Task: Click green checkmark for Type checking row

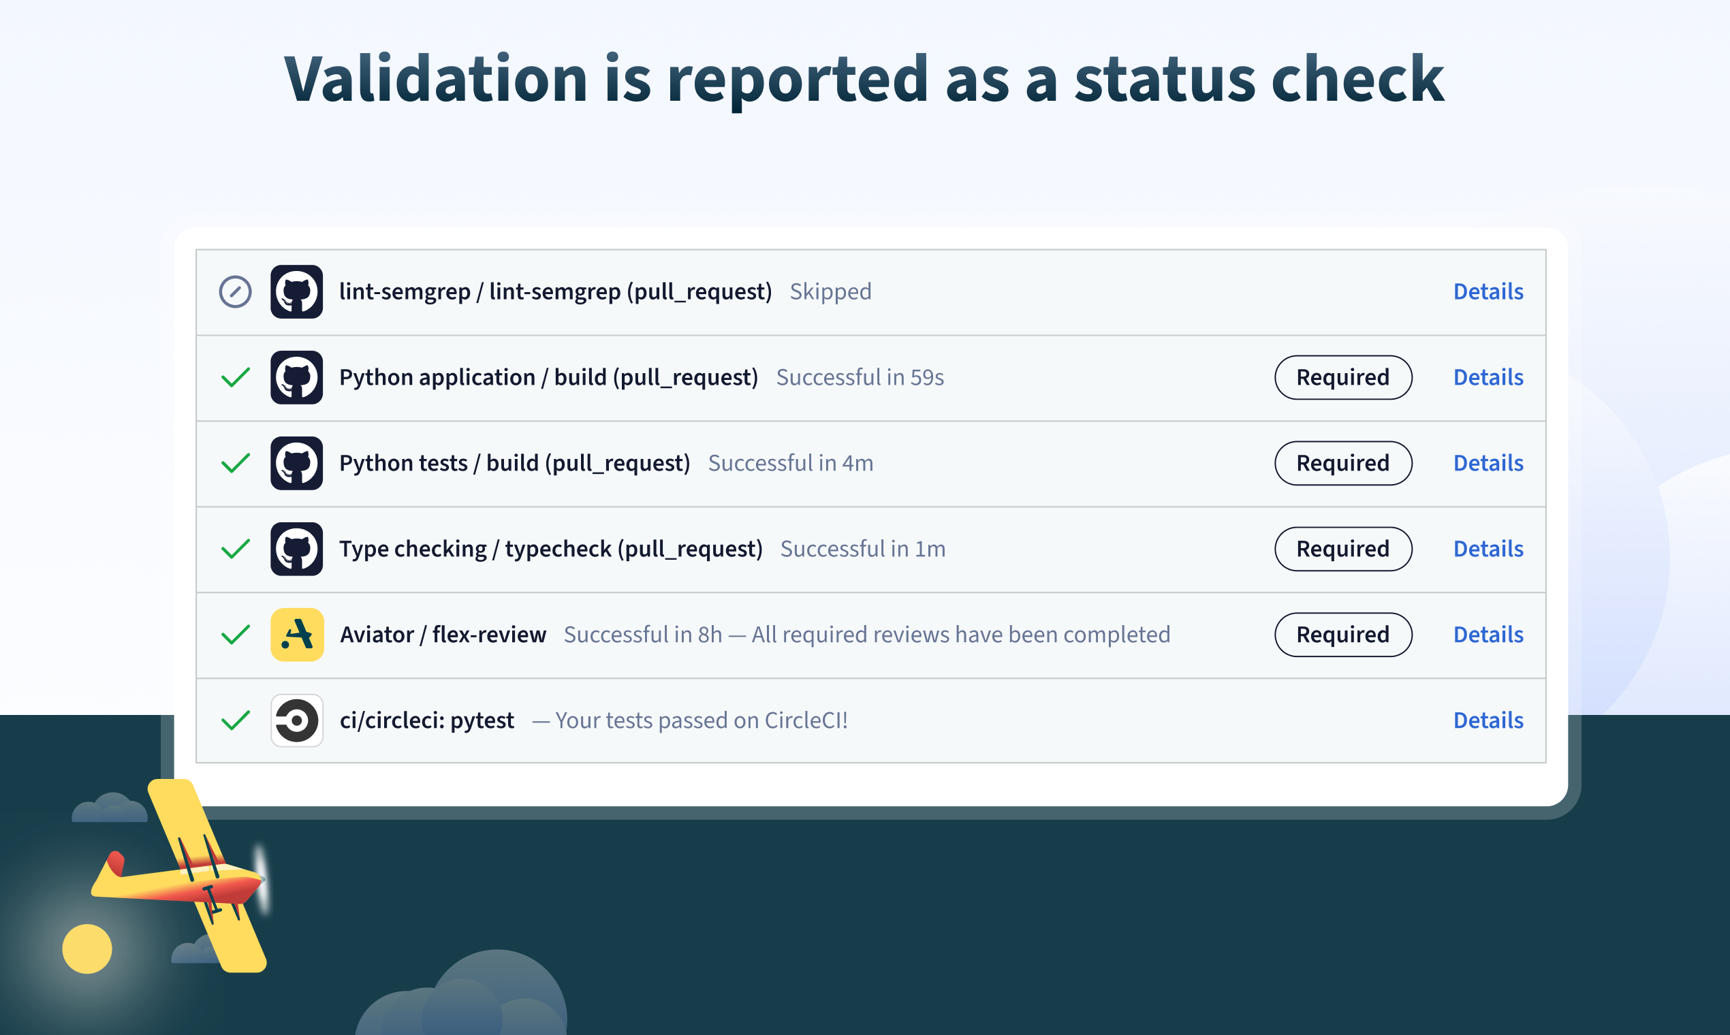Action: pos(235,549)
